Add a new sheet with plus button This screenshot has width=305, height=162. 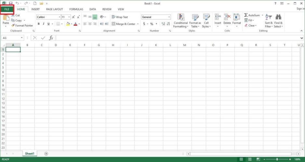[x=46, y=154]
